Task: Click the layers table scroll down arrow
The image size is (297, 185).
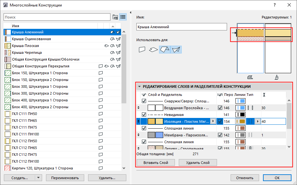Action: [289, 147]
